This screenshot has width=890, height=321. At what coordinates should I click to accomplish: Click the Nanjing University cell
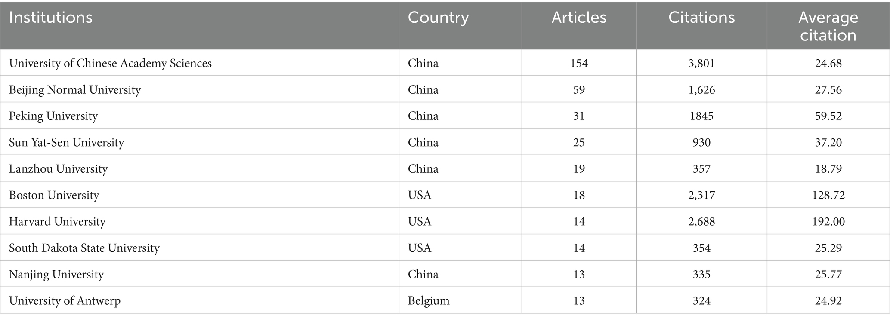[56, 275]
